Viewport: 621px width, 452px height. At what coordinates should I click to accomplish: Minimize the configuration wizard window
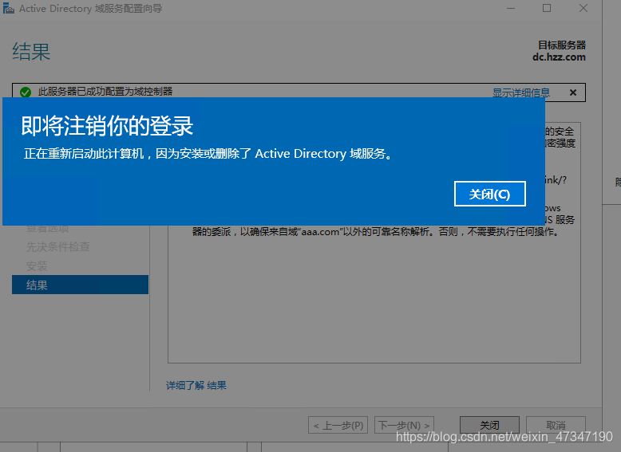pos(511,8)
